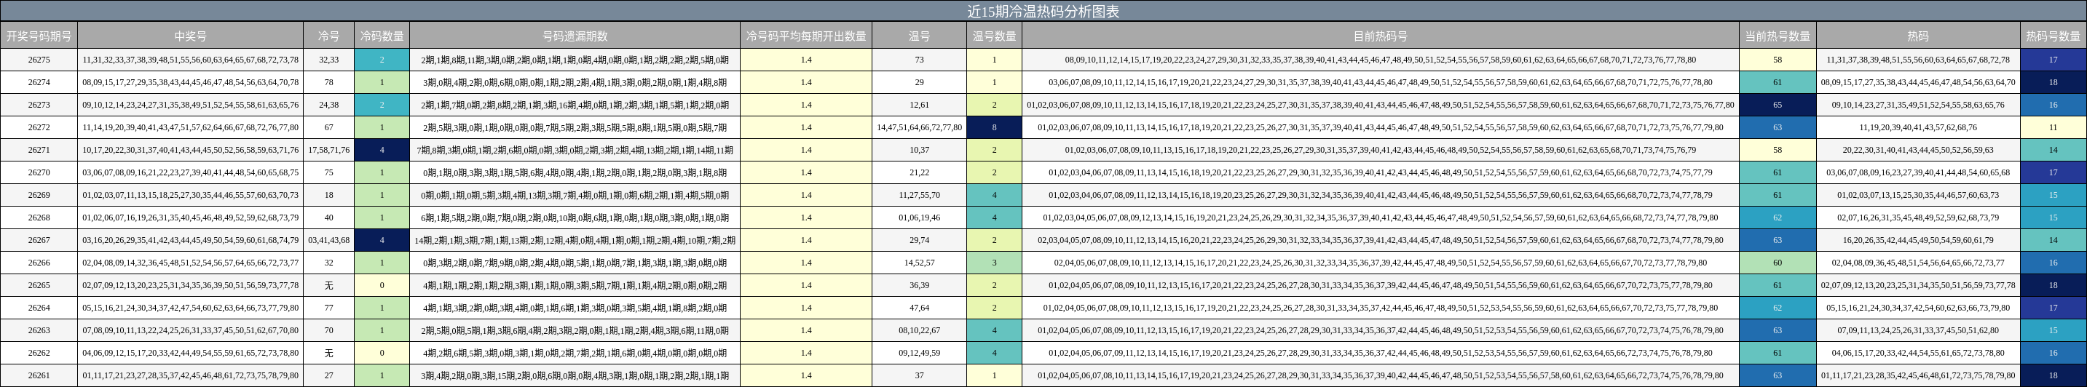This screenshot has width=2087, height=387.
Task: Select cold numbers cell 03,41,43,68
Action: tap(329, 241)
